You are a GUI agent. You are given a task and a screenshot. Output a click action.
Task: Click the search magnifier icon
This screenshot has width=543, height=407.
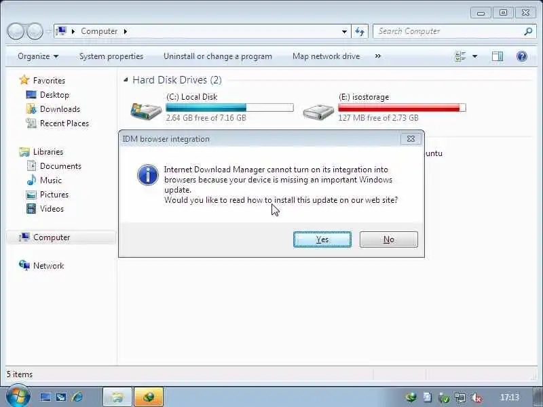point(528,31)
